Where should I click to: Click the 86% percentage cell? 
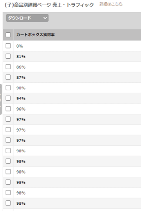21,67
